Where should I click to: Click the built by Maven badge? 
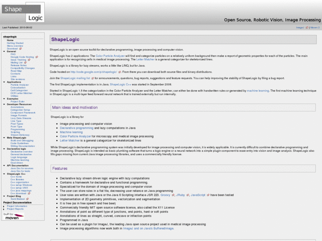pyautogui.click(x=14, y=216)
